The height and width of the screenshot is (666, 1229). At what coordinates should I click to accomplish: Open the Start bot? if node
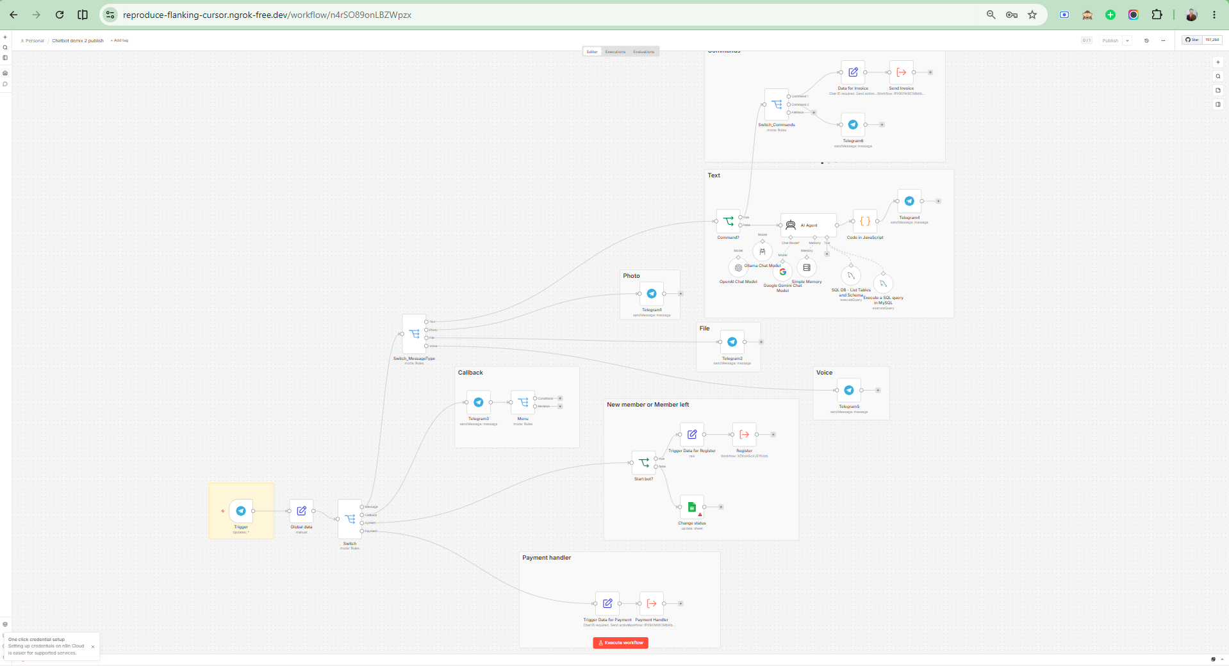(x=644, y=462)
